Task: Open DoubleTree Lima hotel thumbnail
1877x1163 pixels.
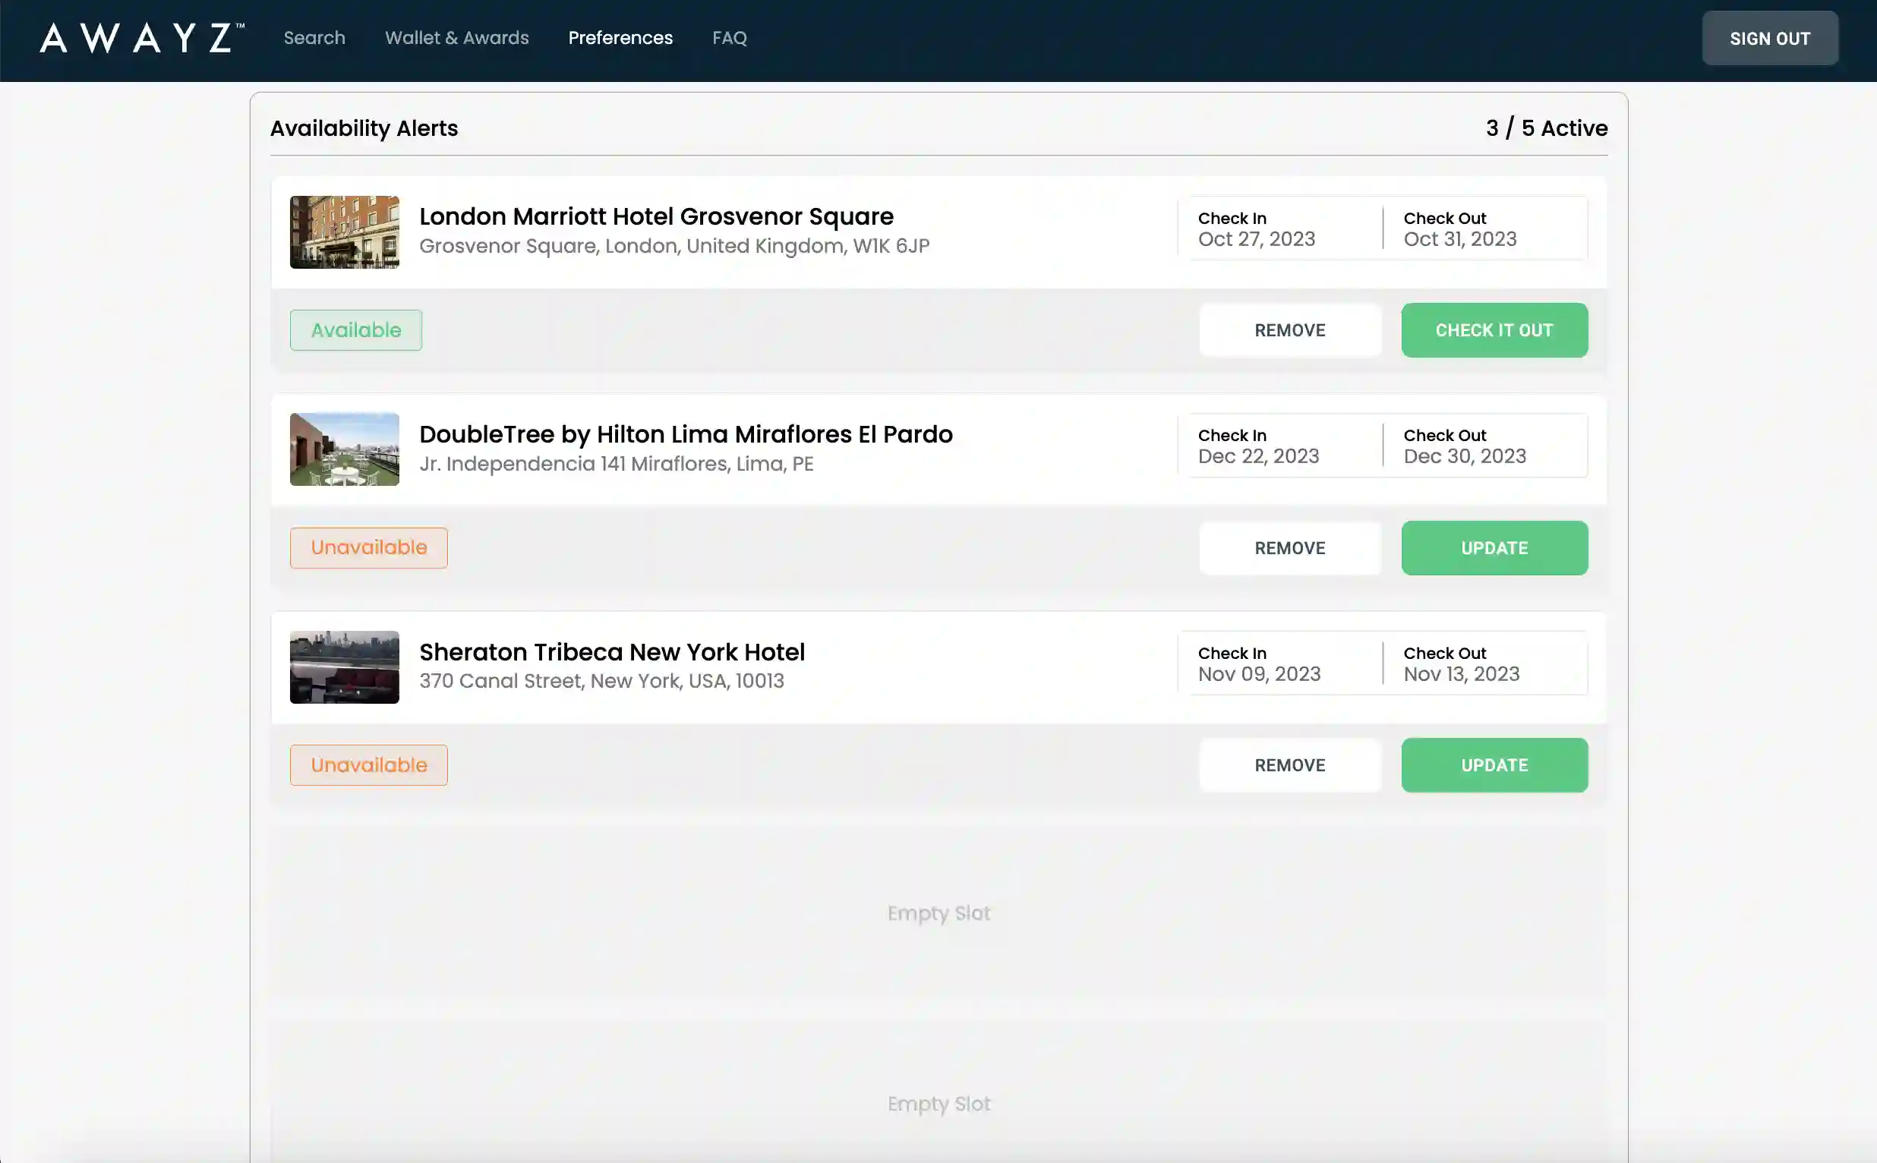Action: (344, 449)
